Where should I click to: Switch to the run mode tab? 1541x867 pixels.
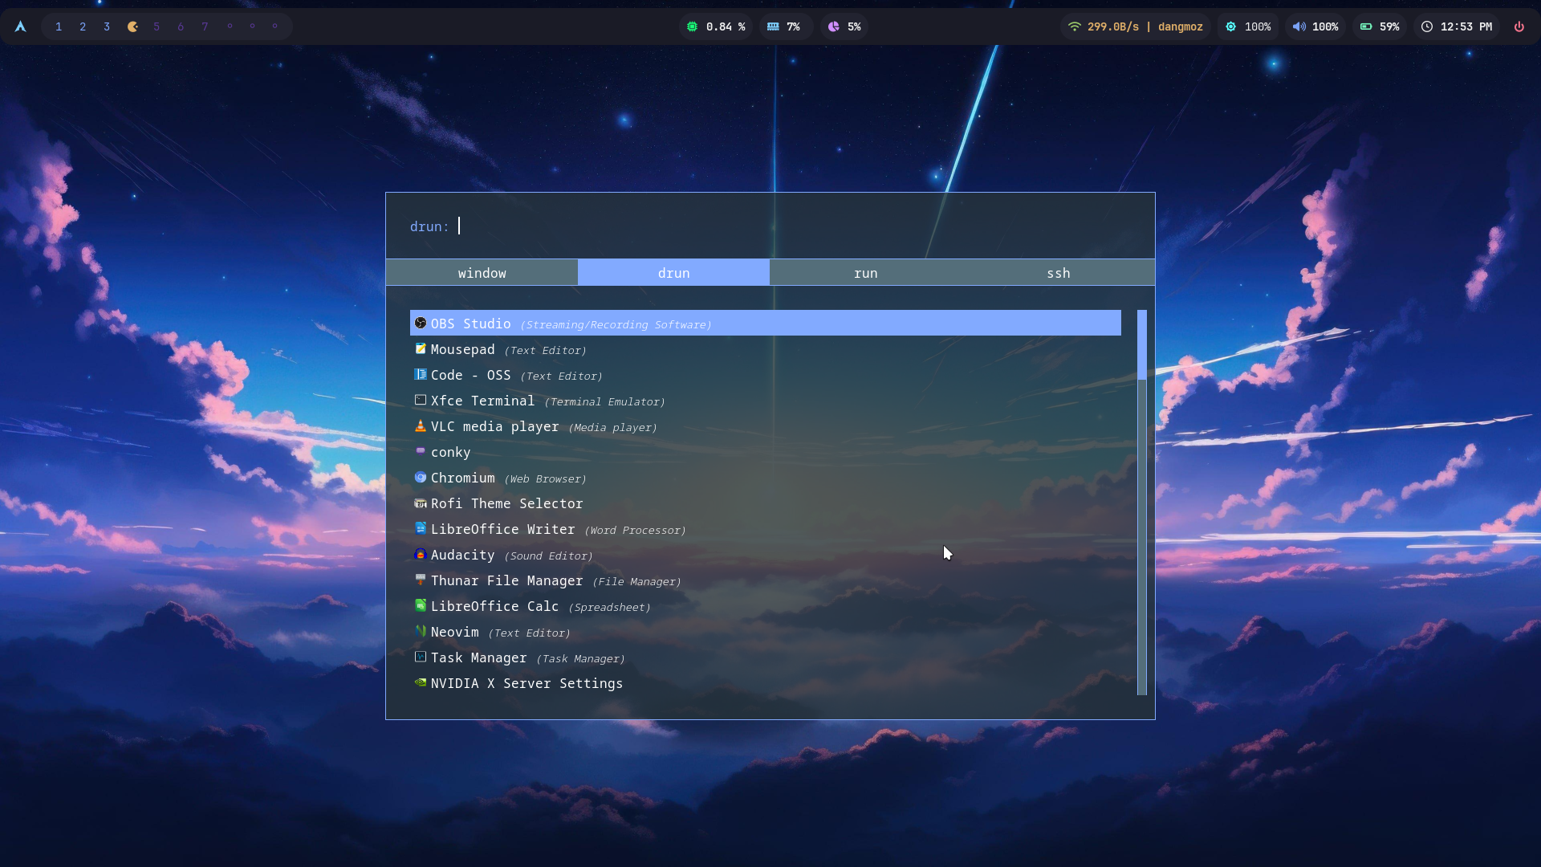[865, 273]
